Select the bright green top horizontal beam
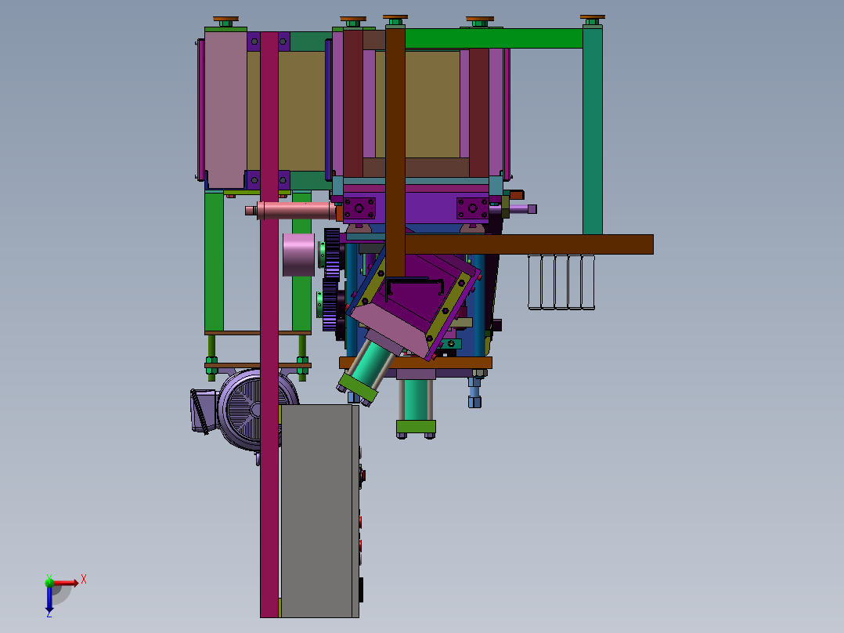Viewport: 844px width, 633px height. [493, 38]
